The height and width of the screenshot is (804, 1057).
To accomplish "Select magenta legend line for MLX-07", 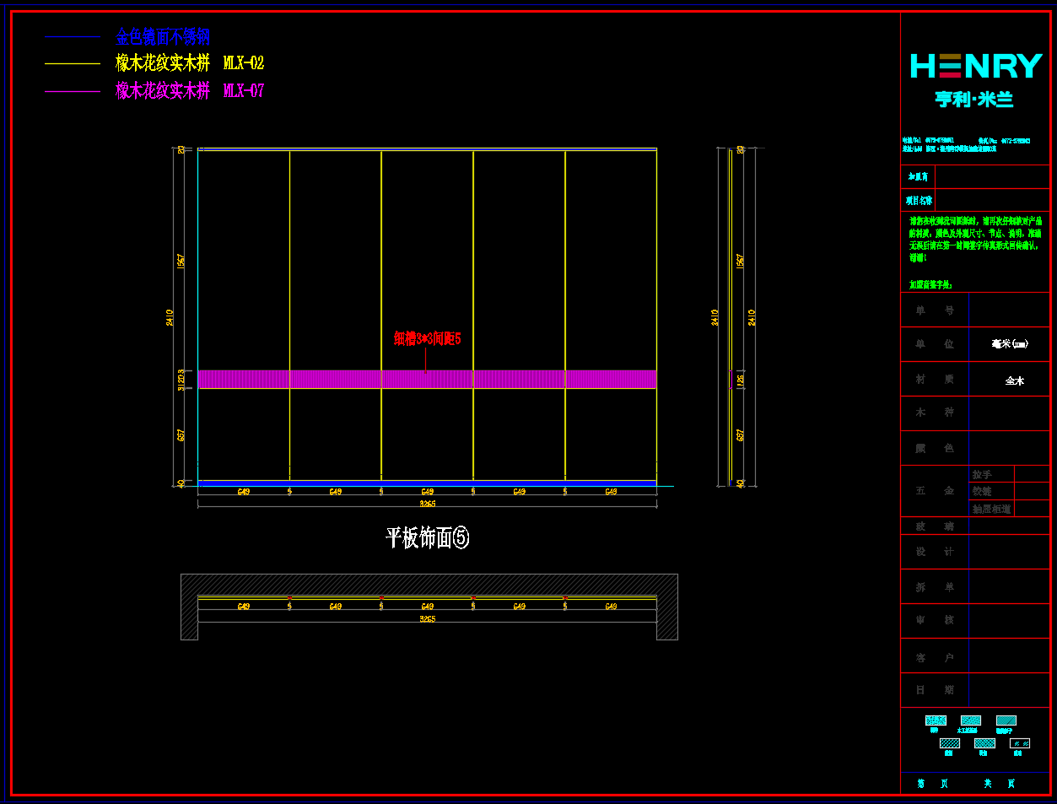I will point(73,91).
